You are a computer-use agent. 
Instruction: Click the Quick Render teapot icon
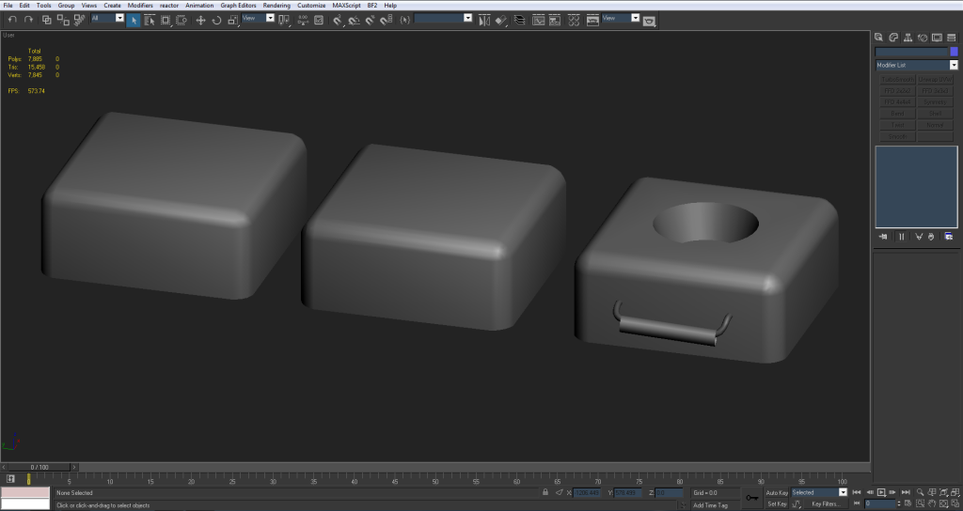pos(649,20)
